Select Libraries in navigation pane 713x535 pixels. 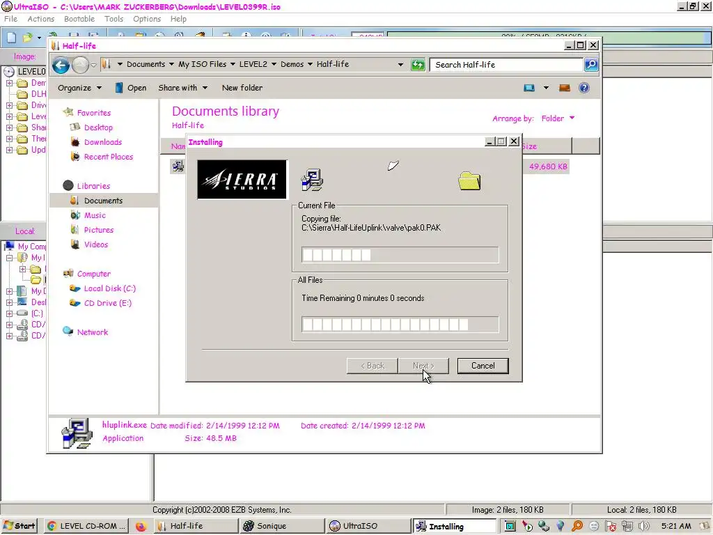click(93, 185)
